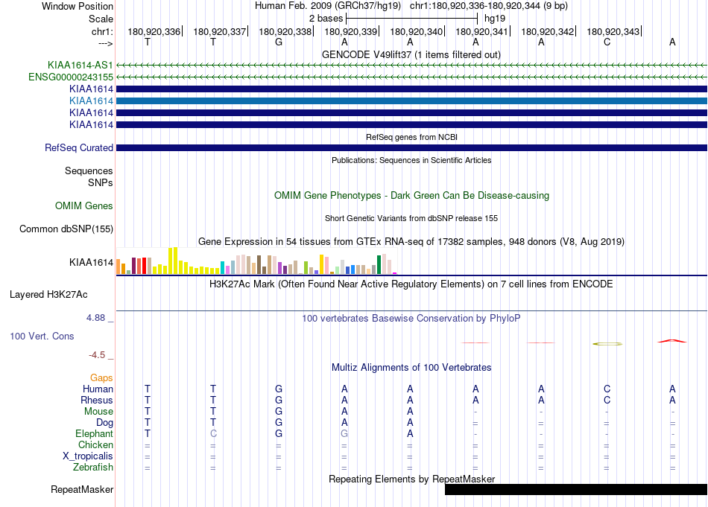The height and width of the screenshot is (507, 708).
Task: Click the KIAA1614-AS1 track label
Action: pyautogui.click(x=80, y=65)
